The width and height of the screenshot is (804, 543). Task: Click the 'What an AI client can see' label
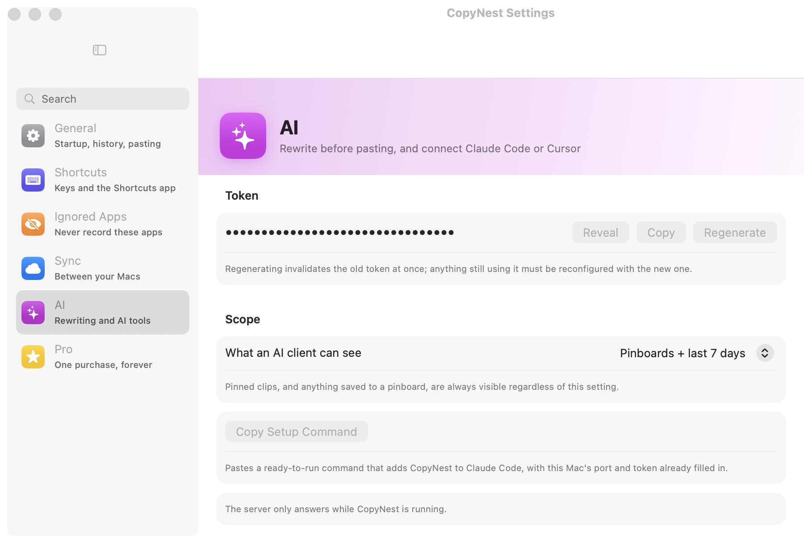pyautogui.click(x=293, y=353)
